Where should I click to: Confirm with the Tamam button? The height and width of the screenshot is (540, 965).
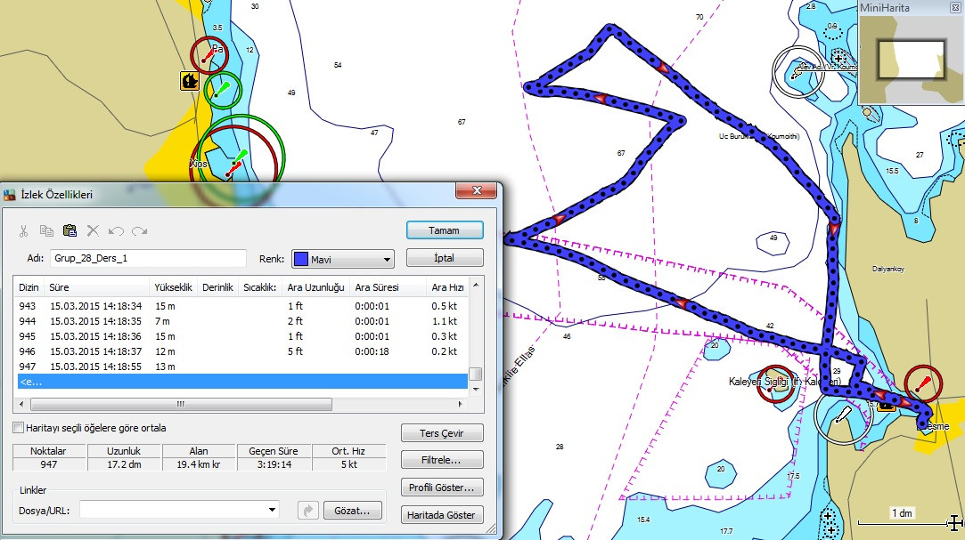445,230
